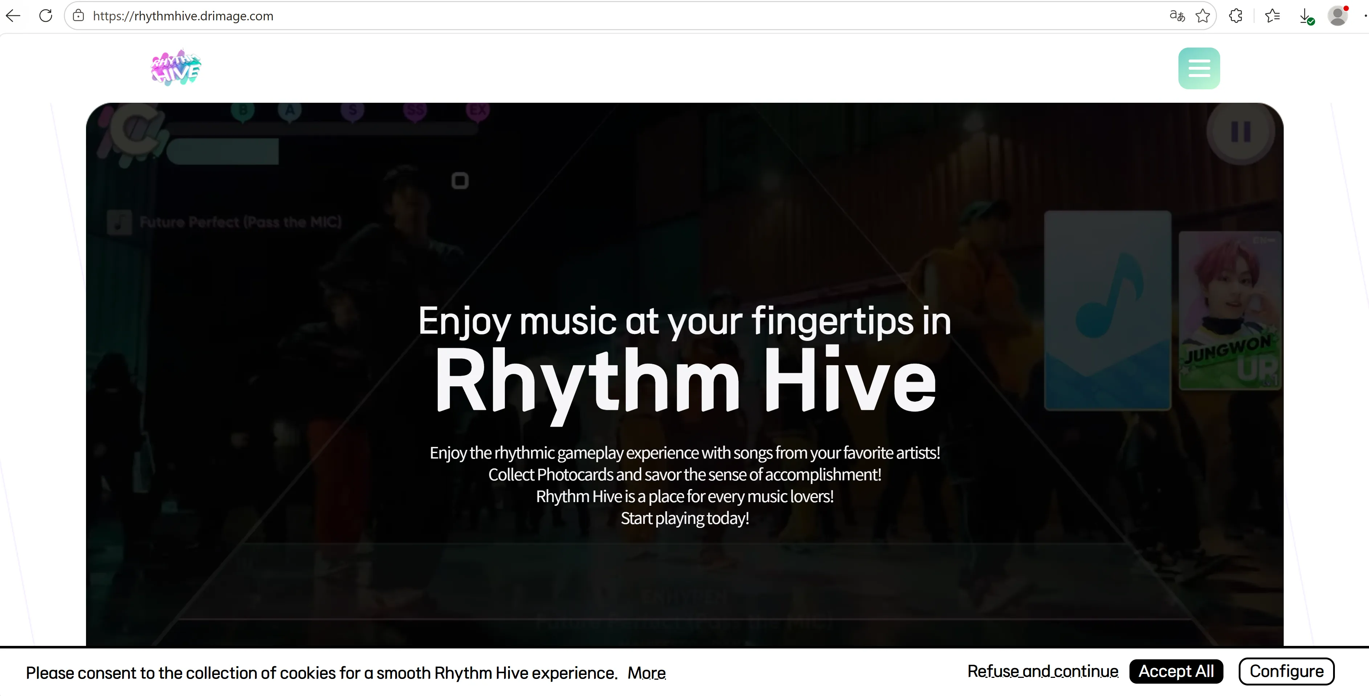Pause the hero video
Image resolution: width=1369 pixels, height=696 pixels.
[x=1241, y=131]
